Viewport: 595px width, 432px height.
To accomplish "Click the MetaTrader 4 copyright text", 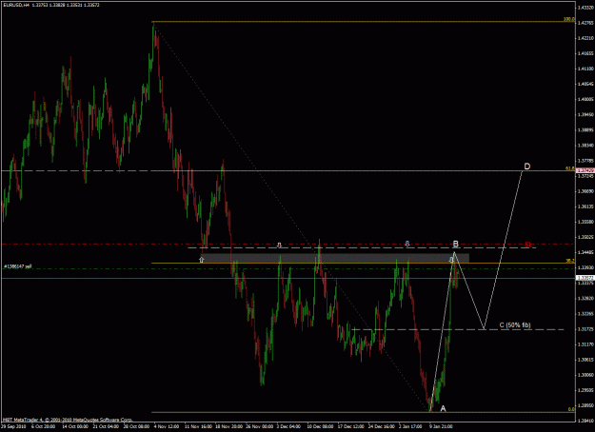I will point(68,420).
